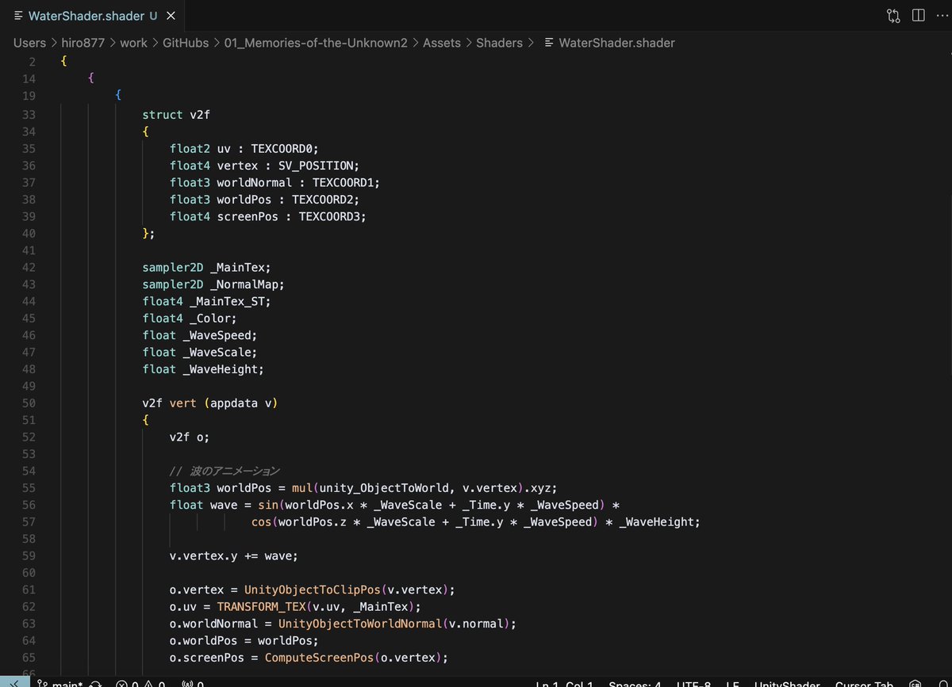Click 'float3 worldNormal : TEXCOORD1;' line
This screenshot has width=952, height=687.
tap(274, 182)
